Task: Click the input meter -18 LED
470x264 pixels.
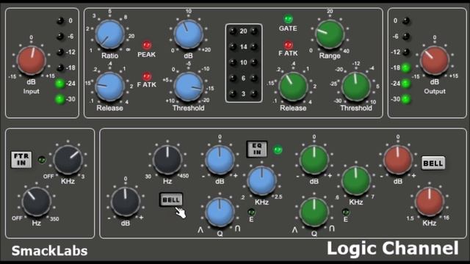Action: coord(60,67)
